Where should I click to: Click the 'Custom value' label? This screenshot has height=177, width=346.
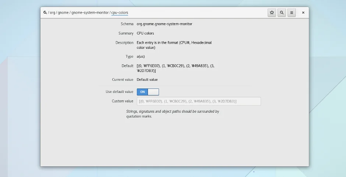[x=123, y=101]
